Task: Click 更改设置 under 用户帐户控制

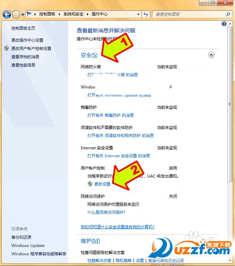Action: [x=102, y=184]
